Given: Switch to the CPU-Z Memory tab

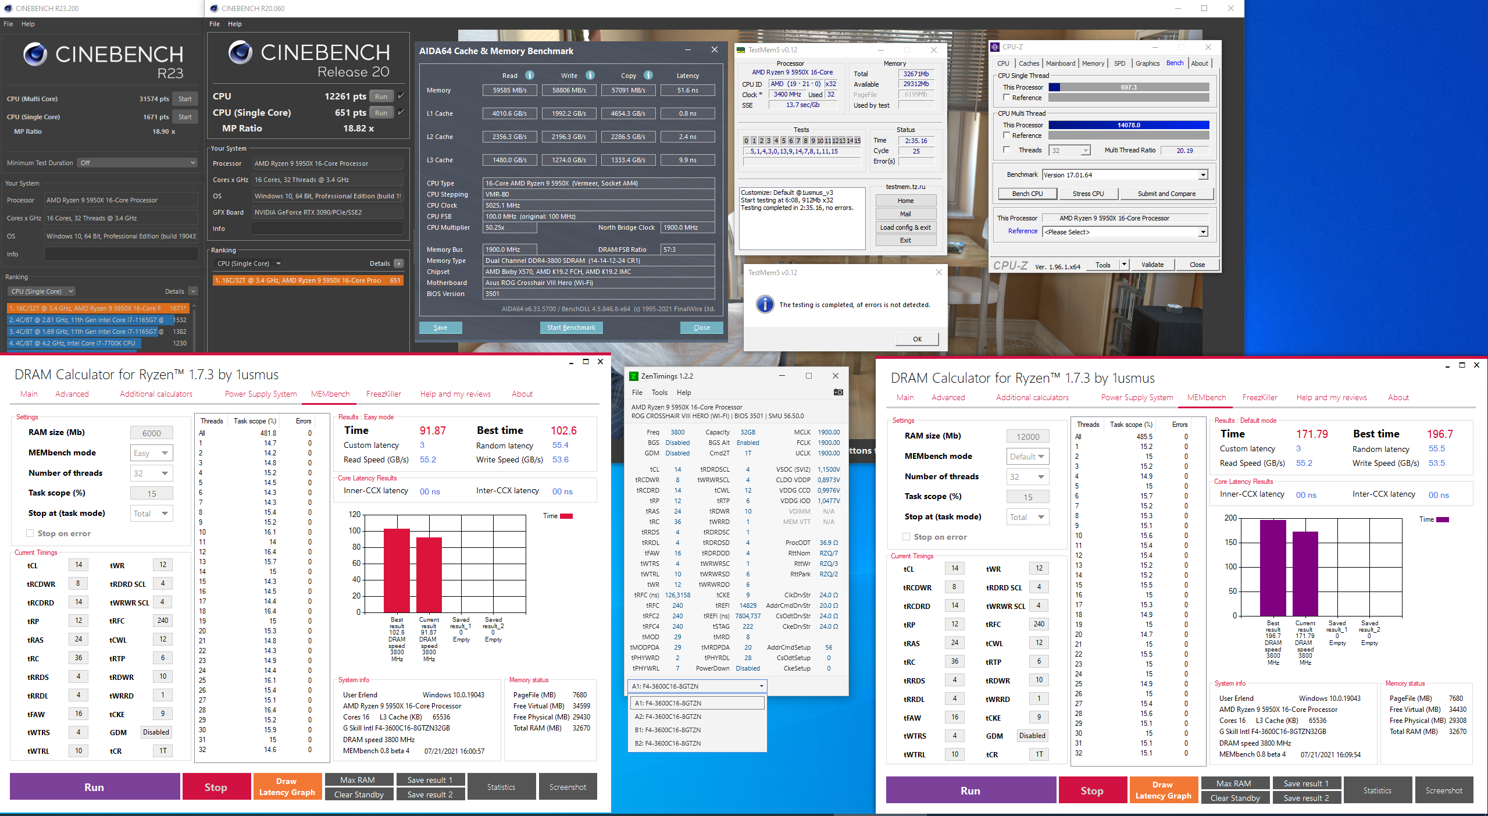Looking at the screenshot, I should (1093, 63).
